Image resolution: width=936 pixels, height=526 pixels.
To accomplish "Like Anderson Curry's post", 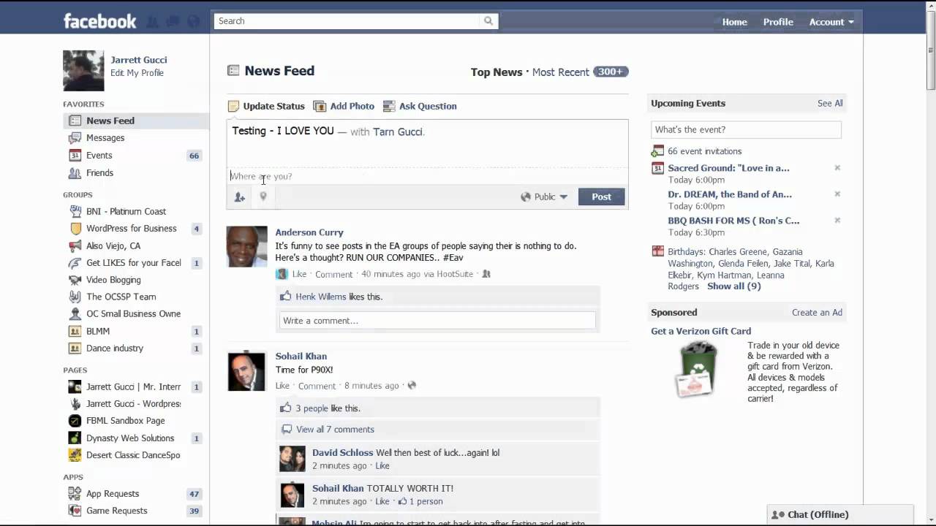I will 299,274.
